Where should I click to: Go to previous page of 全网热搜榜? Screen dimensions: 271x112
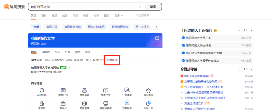[x=240, y=69]
